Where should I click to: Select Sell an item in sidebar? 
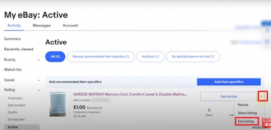pyautogui.click(x=17, y=105)
